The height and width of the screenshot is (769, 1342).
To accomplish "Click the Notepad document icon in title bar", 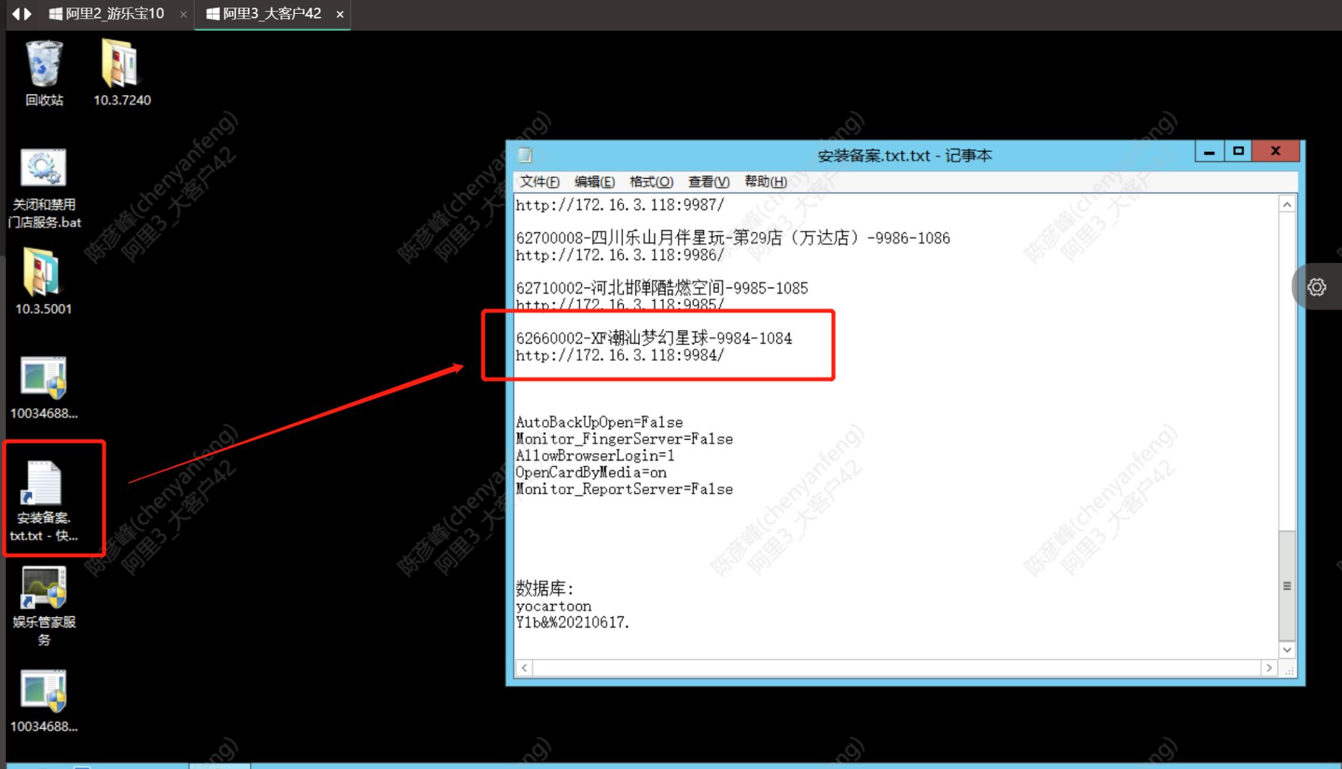I will tap(525, 155).
